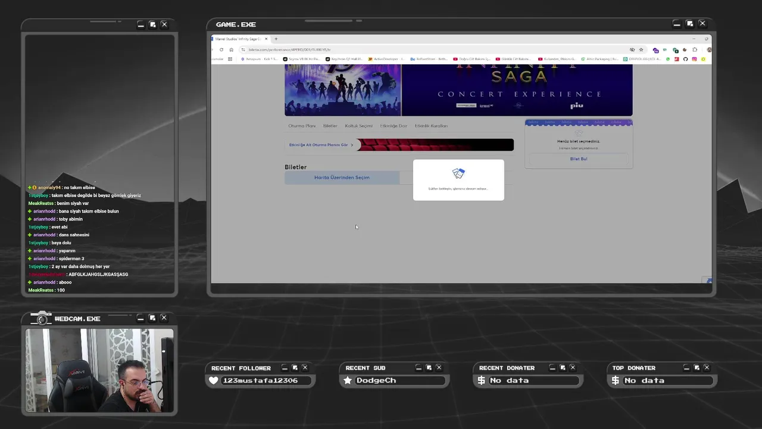Screen dimensions: 762x429
Task: Open the Extensions puzzle-piece menu
Action: click(695, 50)
